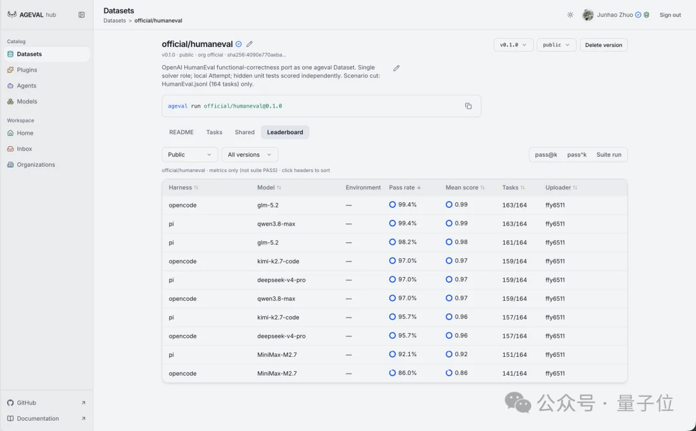Click the official/humaneval breadcrumb

158,21
